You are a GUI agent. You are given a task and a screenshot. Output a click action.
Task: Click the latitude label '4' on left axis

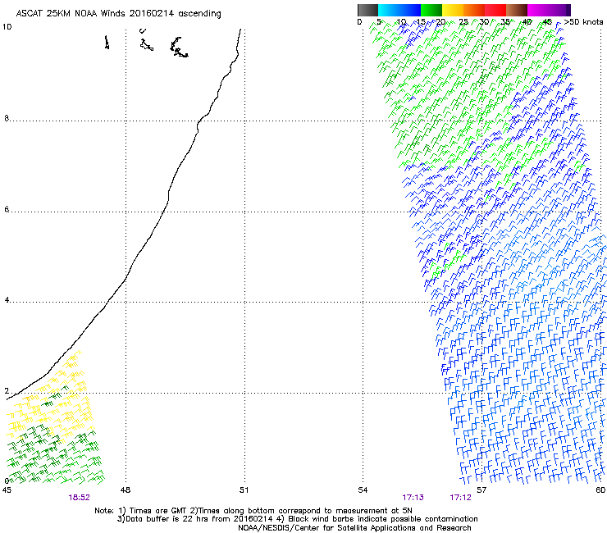pyautogui.click(x=7, y=300)
